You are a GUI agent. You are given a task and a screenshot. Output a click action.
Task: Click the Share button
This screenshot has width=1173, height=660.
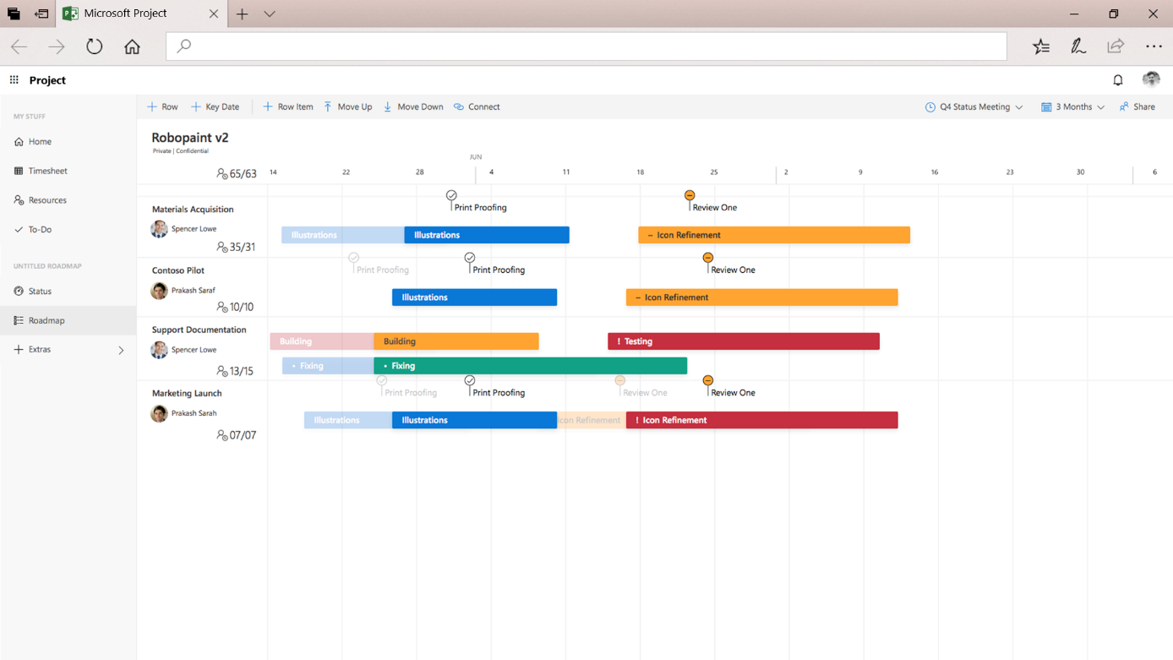(1138, 107)
